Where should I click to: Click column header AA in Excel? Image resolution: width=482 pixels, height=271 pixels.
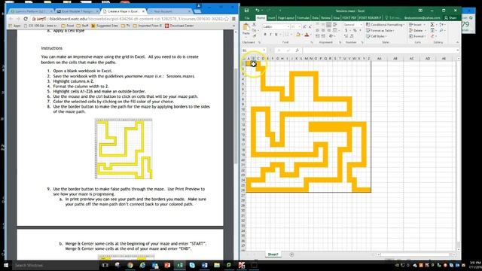[379, 59]
